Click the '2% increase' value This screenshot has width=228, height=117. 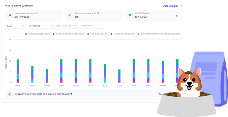pyautogui.click(x=22, y=17)
